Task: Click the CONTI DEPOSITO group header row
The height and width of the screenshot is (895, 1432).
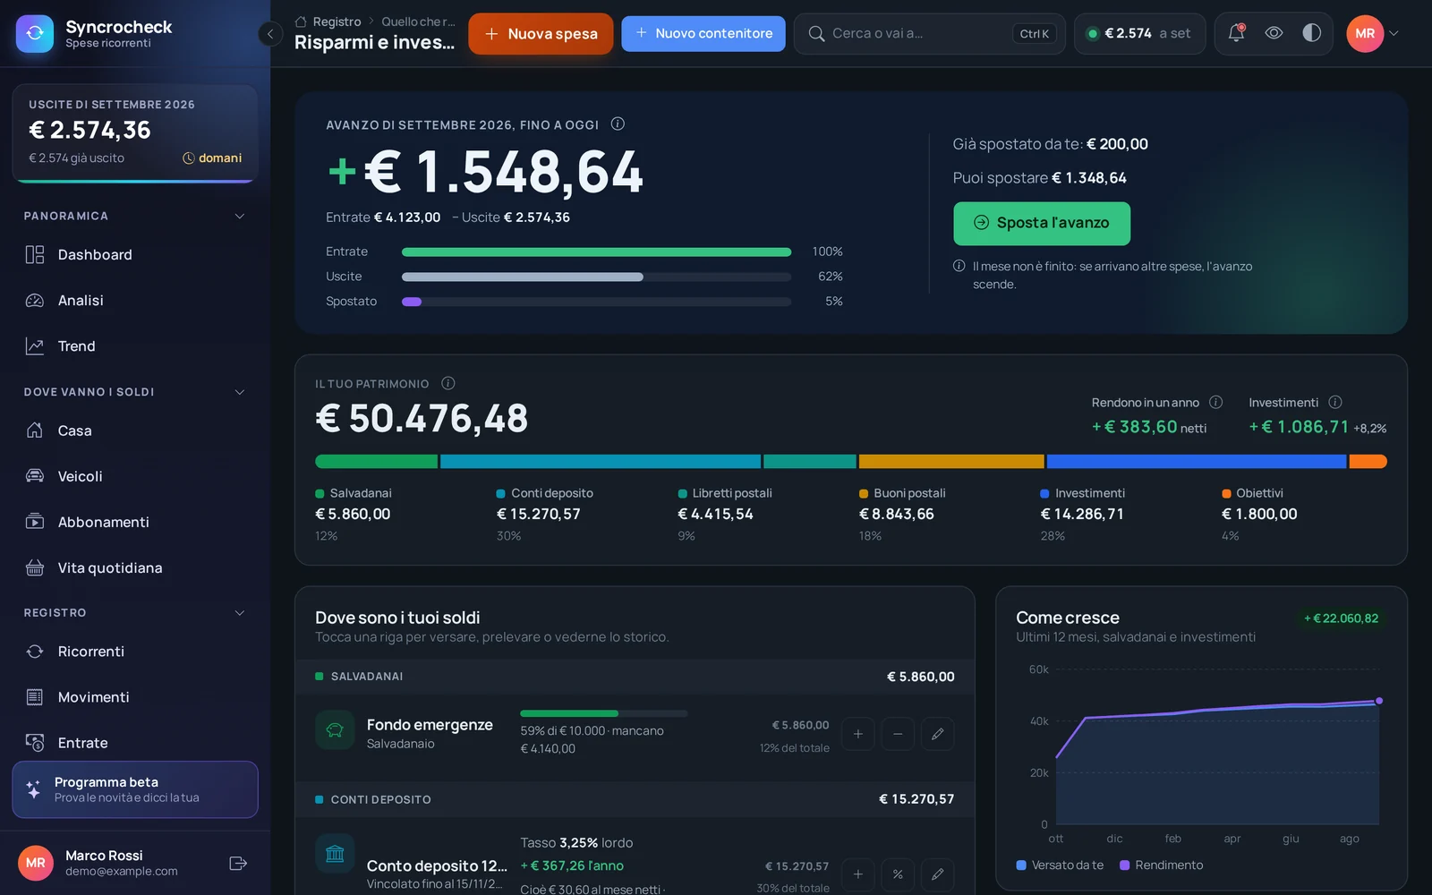Action: point(635,799)
